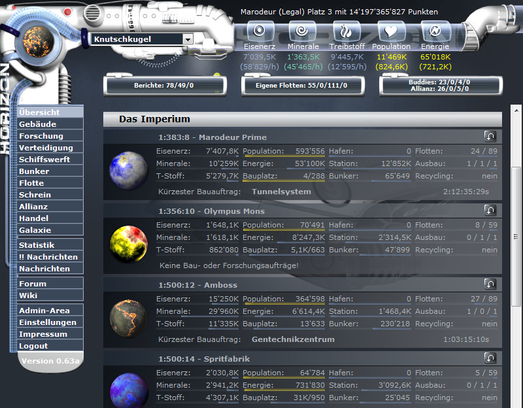Screen dimensions: 523x408
Task: Click the jump arrow icon for Spritfabrik
Action: click(x=490, y=358)
